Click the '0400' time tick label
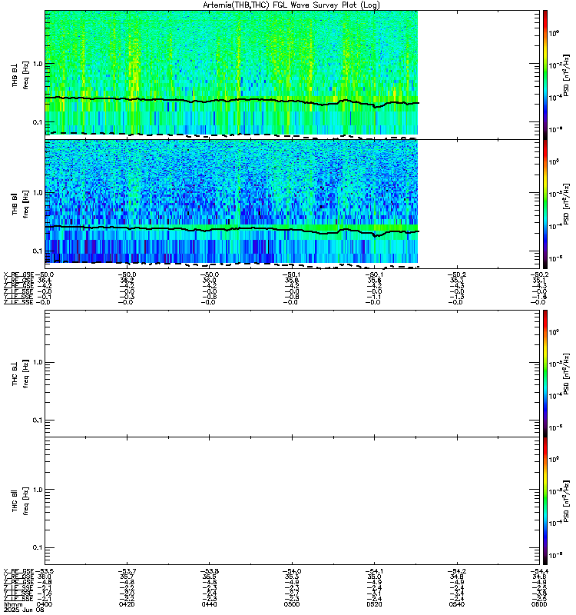Image resolution: width=576 pixels, height=615 pixels. [x=45, y=604]
